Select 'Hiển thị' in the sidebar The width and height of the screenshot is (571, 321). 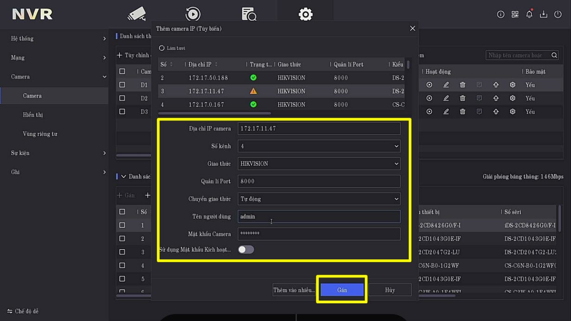pyautogui.click(x=33, y=115)
